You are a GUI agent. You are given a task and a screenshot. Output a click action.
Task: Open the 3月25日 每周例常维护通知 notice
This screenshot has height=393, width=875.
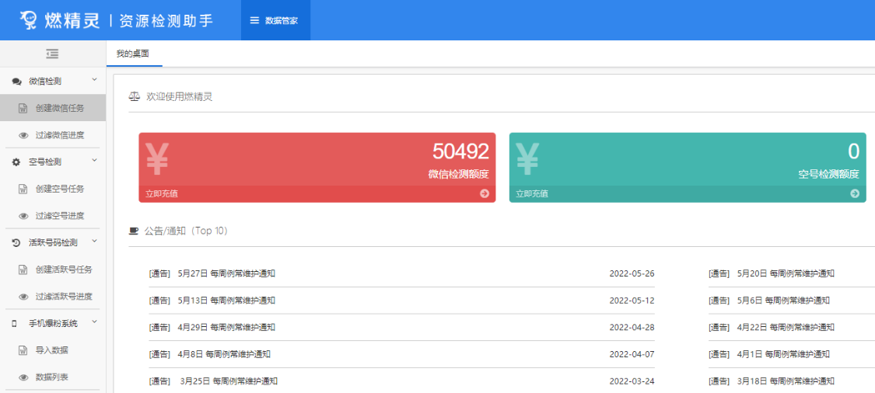coord(229,381)
